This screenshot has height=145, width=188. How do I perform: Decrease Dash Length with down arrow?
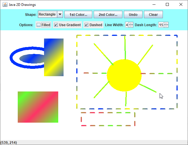click(166, 26)
